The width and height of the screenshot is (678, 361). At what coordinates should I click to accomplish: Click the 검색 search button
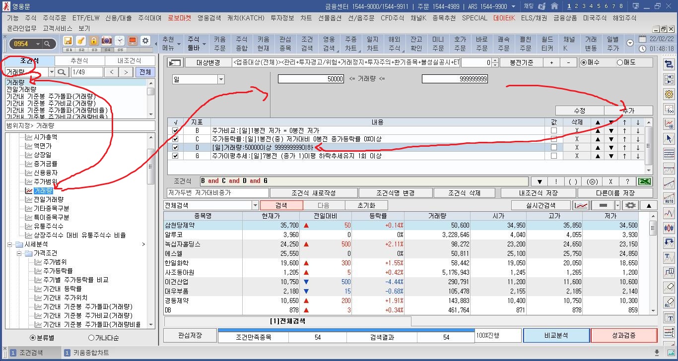(281, 205)
